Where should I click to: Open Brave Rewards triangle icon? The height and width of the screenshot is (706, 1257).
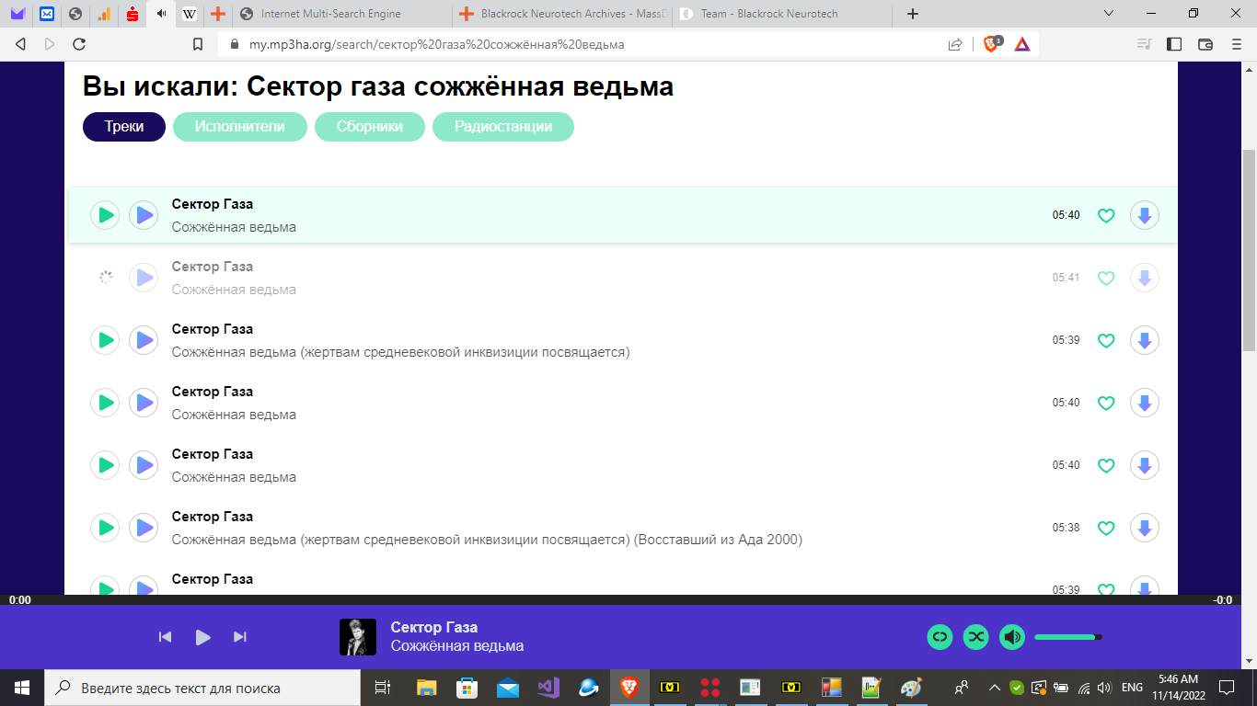[1022, 44]
